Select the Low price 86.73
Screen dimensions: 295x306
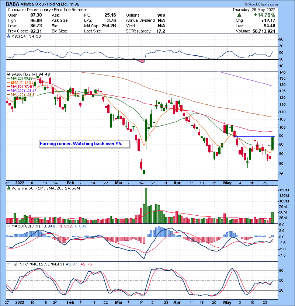(x=36, y=26)
